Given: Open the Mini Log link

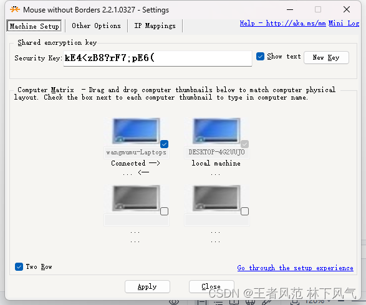Looking at the screenshot, I should click(x=344, y=23).
